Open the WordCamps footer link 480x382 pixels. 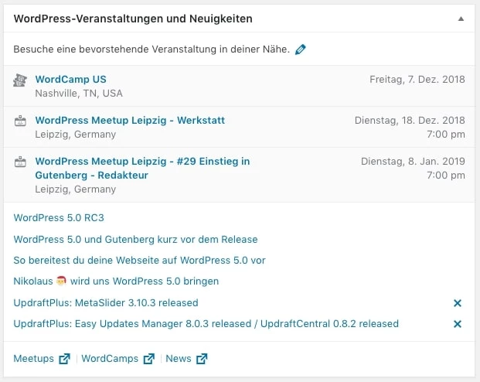[110, 359]
